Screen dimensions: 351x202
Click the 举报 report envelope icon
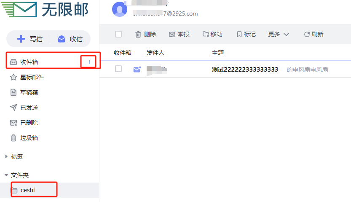pos(172,35)
